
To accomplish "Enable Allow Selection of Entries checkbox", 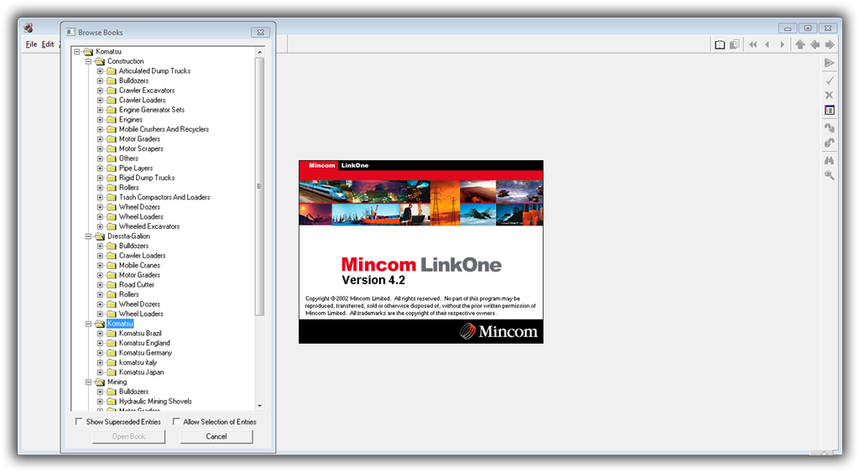I will pos(176,422).
